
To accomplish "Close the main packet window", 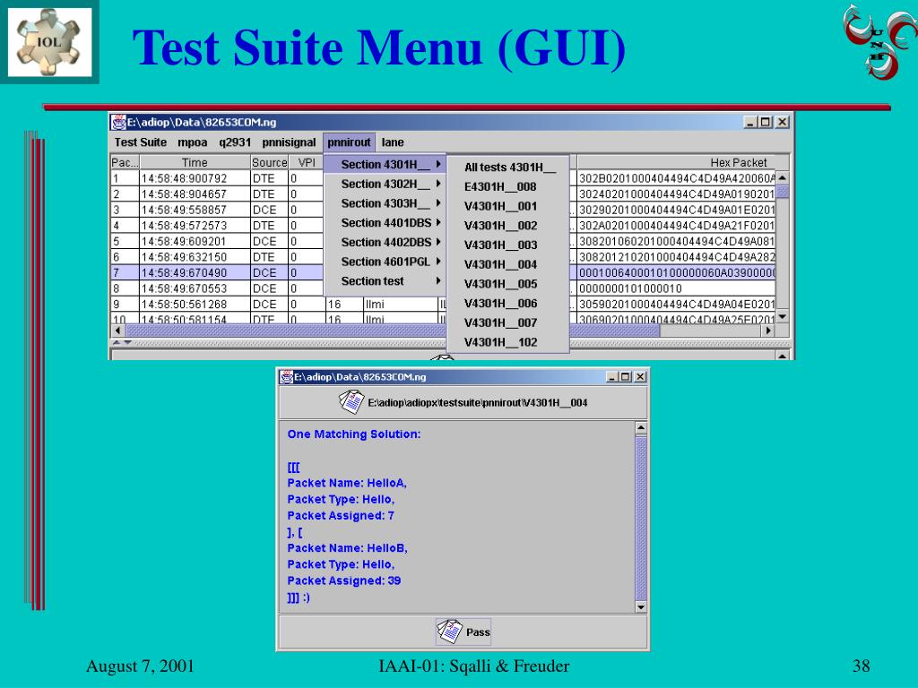I will 782,122.
